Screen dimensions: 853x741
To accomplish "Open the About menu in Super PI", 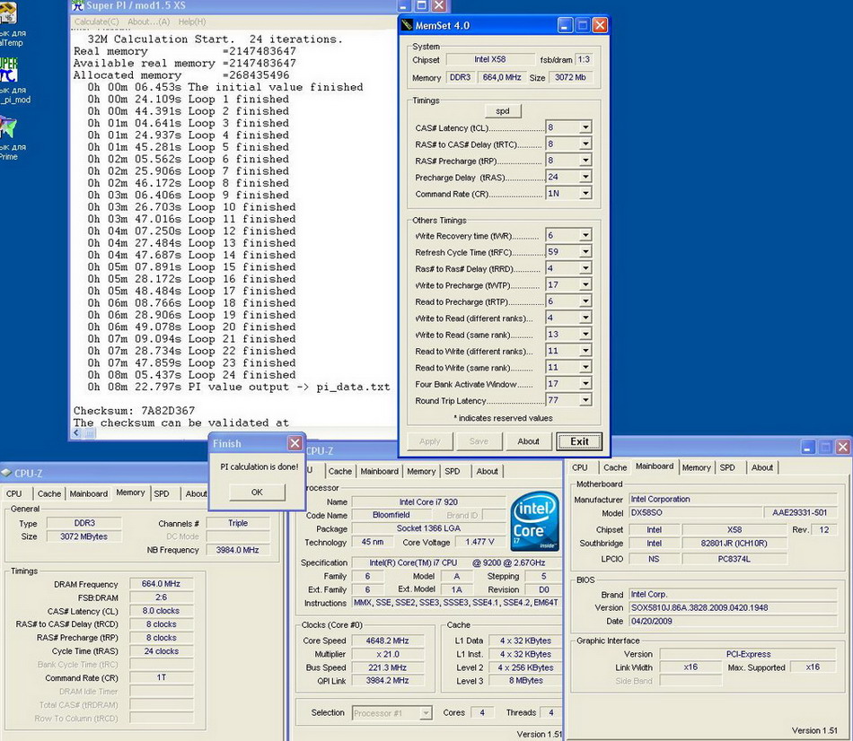I will pos(148,22).
